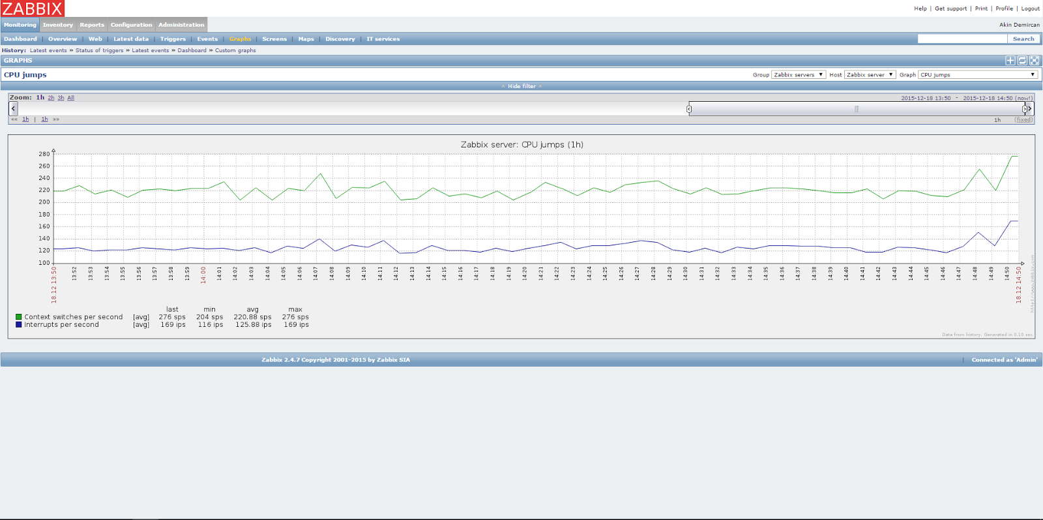Open the Inventory main menu tab

click(58, 25)
